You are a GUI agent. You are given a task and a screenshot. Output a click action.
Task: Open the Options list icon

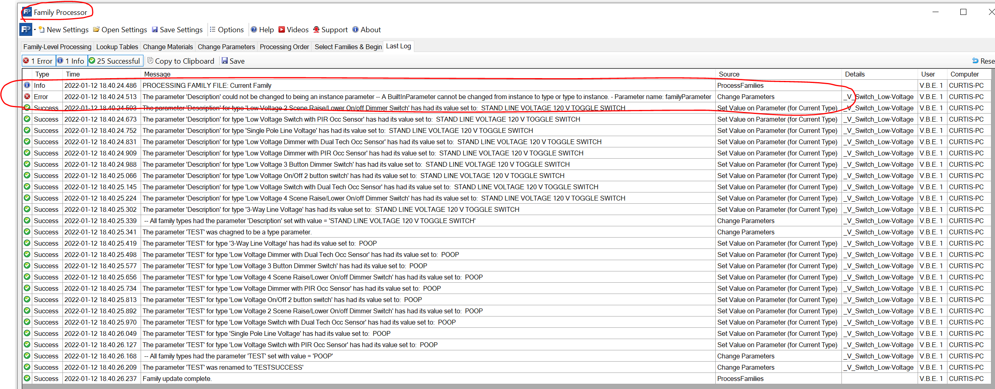(x=212, y=29)
